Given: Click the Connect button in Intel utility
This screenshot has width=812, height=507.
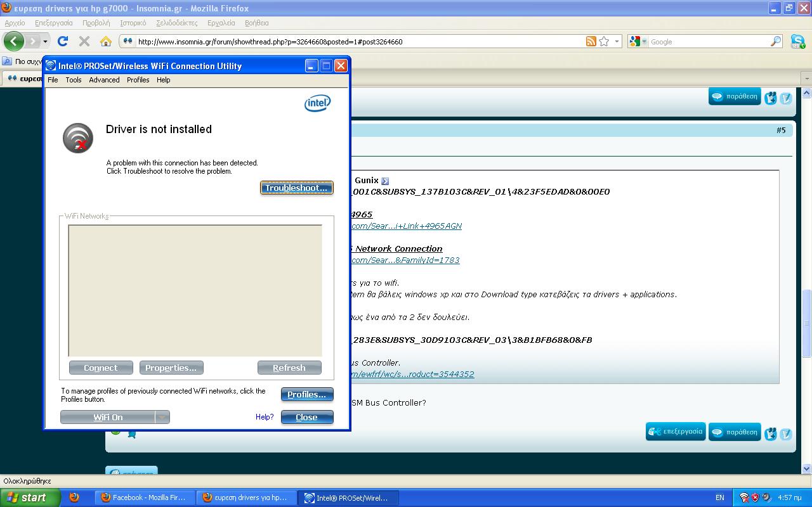Looking at the screenshot, I should [x=101, y=368].
